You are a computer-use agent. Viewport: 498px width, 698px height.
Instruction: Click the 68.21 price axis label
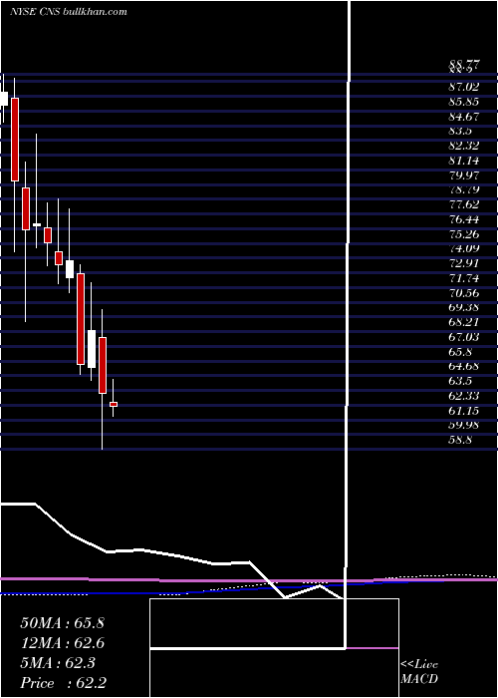[464, 322]
